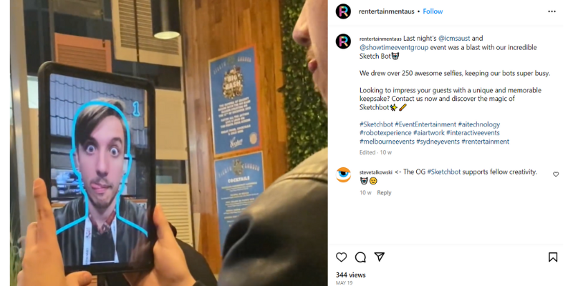Share the post with the paper plane icon
Image resolution: width=573 pixels, height=286 pixels.
coord(380,257)
